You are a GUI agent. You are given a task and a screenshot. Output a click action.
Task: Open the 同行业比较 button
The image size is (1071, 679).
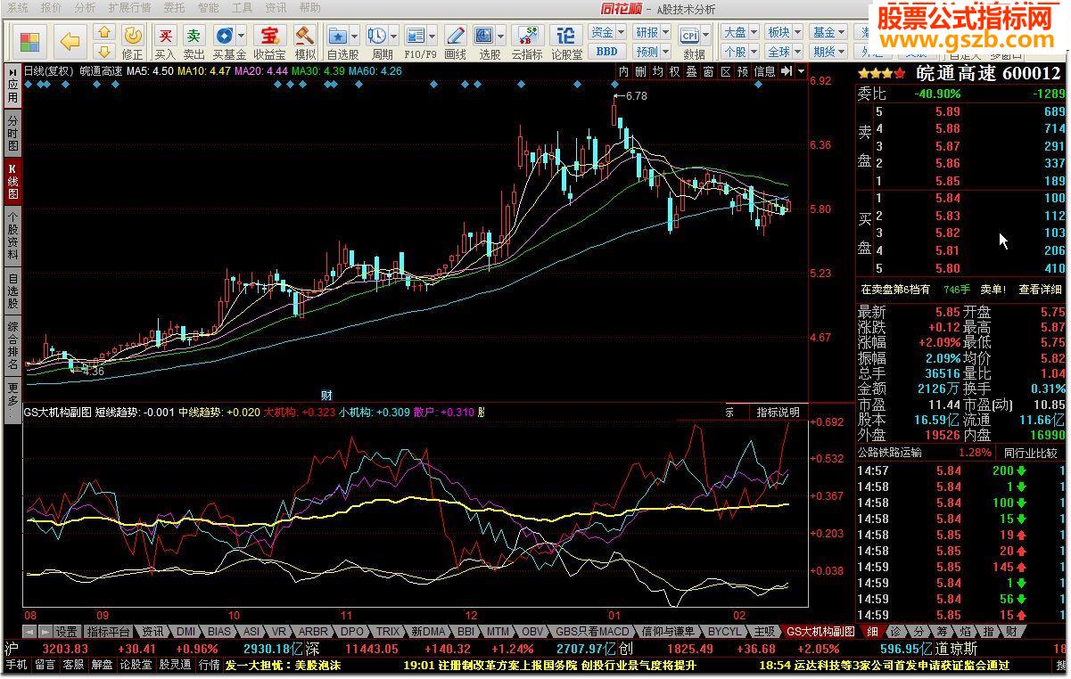tap(1031, 453)
